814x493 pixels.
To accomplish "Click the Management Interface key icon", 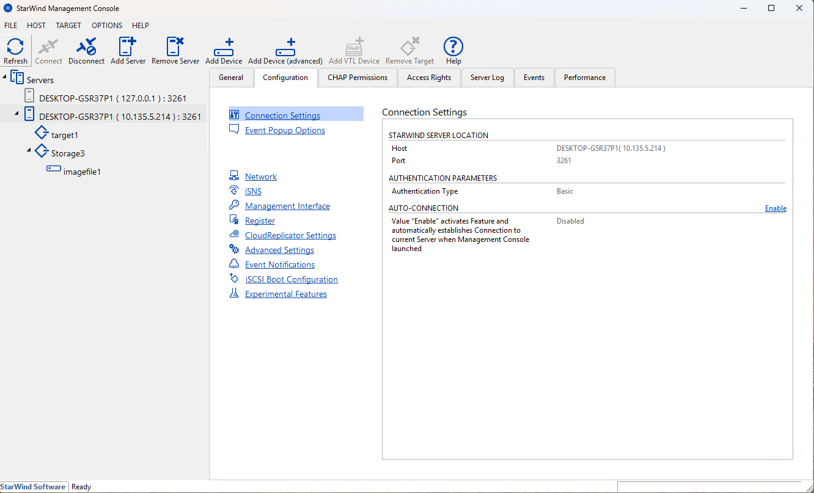I will coord(234,205).
